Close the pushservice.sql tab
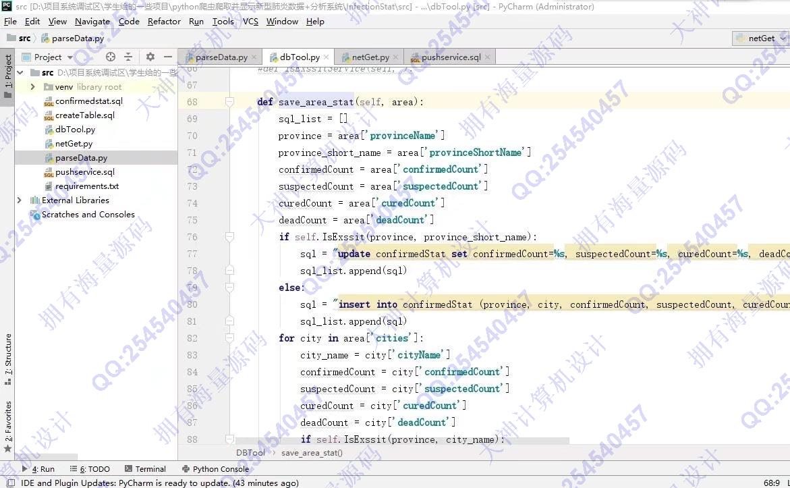The width and height of the screenshot is (790, 488). (x=487, y=57)
